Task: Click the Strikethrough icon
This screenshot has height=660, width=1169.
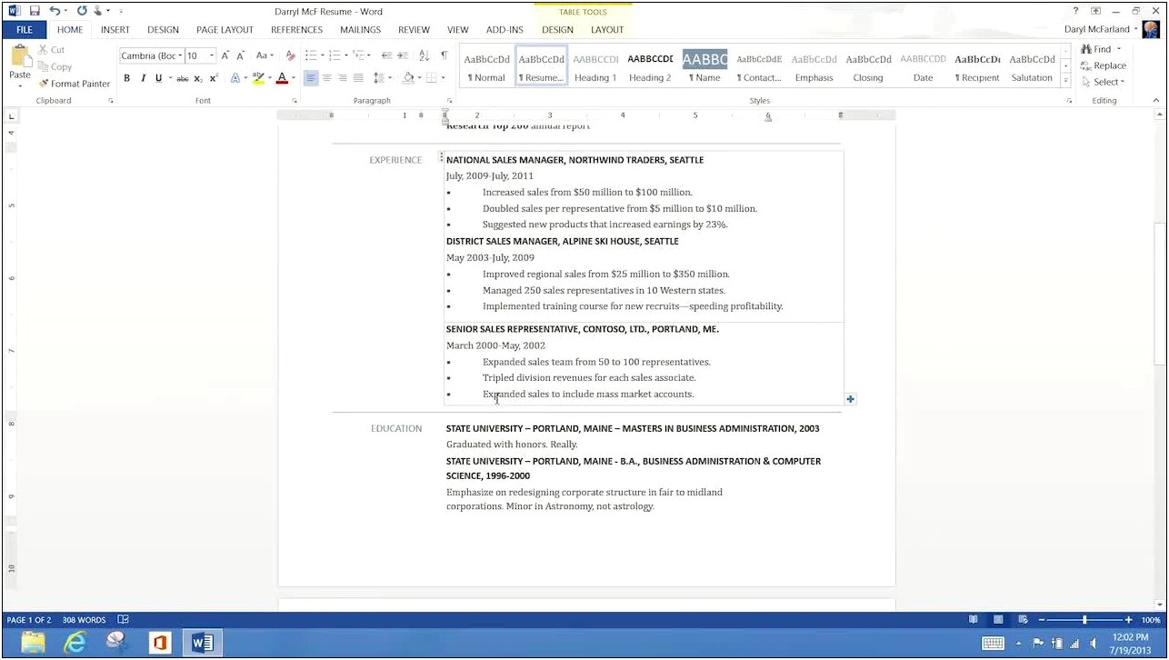Action: point(182,78)
